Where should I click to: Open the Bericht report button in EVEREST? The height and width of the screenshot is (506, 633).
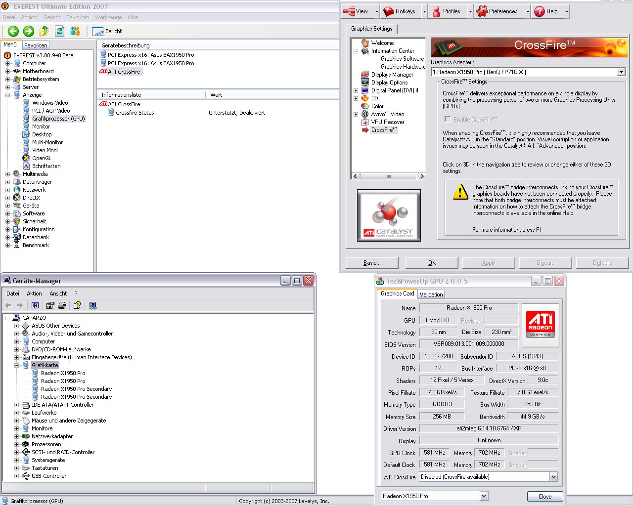pyautogui.click(x=107, y=31)
